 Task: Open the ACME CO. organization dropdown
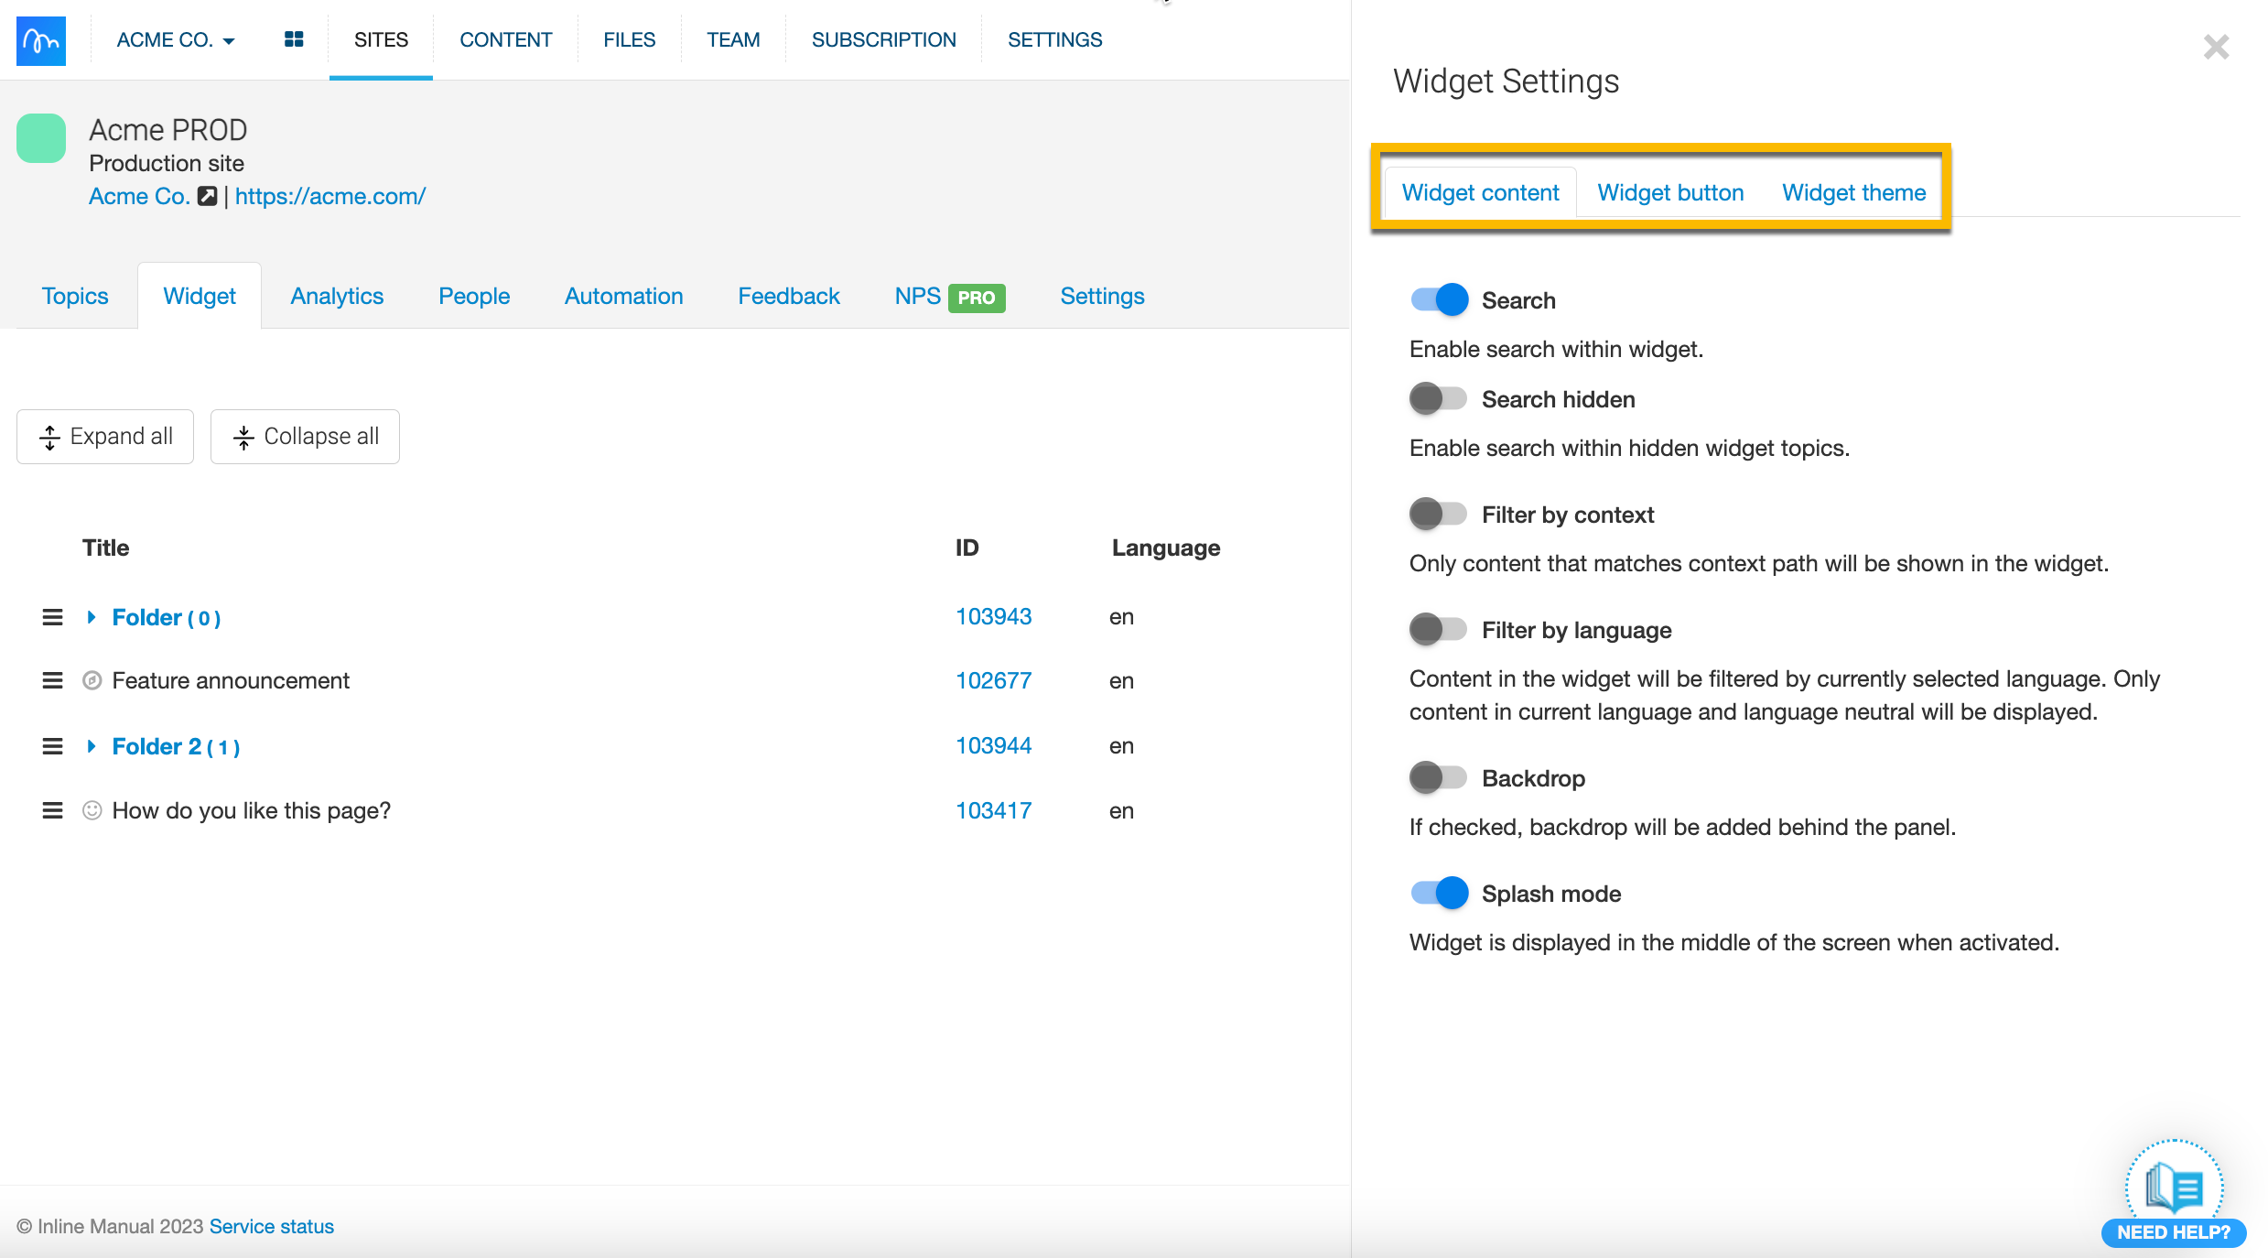point(176,39)
